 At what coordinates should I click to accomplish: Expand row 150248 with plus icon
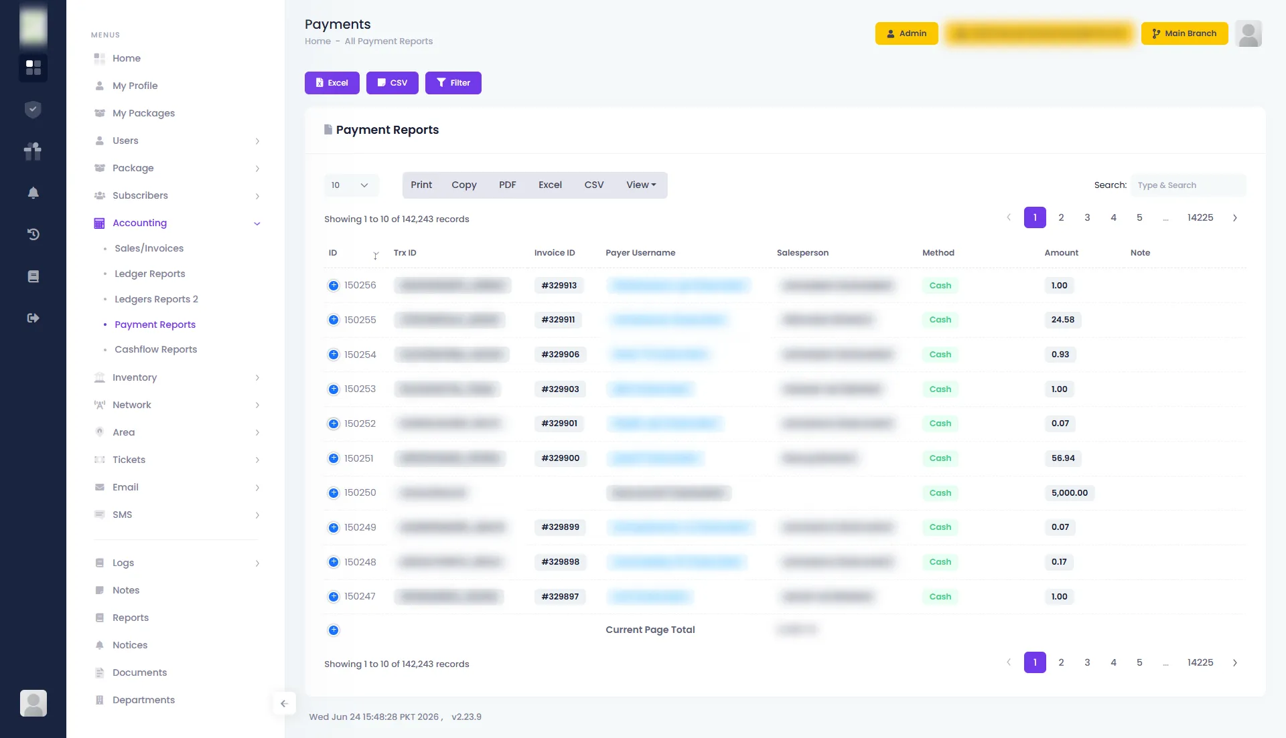[x=334, y=562]
